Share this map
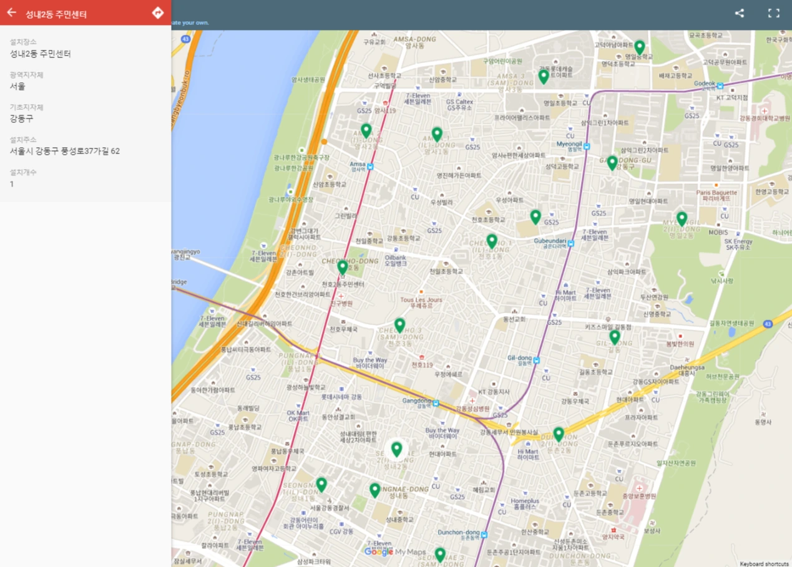The image size is (792, 567). coord(740,13)
